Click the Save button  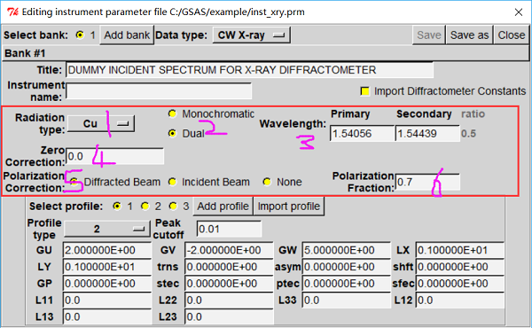429,35
